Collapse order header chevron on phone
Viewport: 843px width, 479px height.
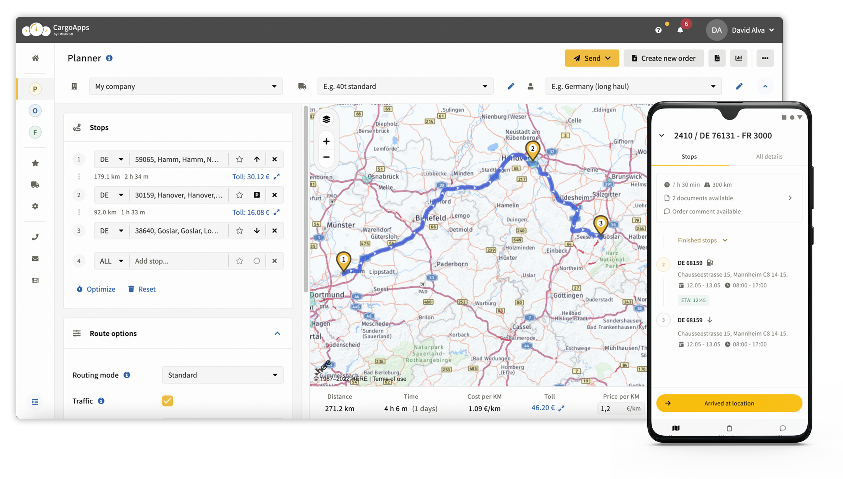click(662, 136)
